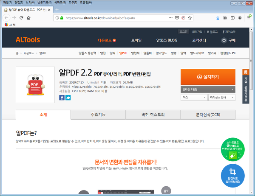
Task: Save page to Pocket icon
Action: point(177,18)
